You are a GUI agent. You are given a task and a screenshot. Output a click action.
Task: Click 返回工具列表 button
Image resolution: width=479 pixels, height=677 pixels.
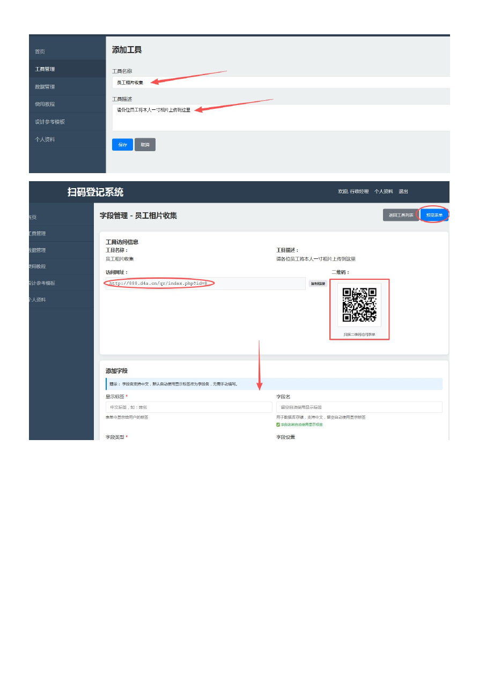[401, 215]
